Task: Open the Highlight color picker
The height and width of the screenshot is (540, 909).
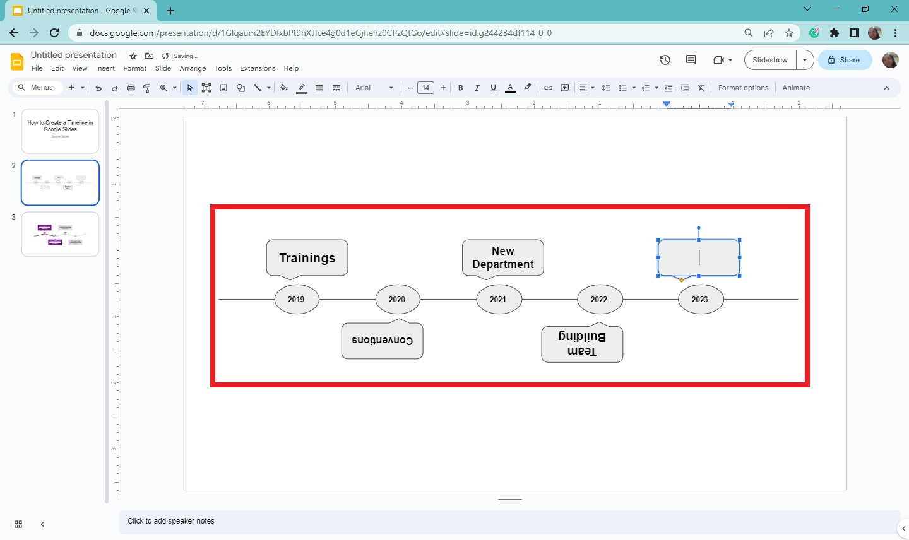Action: pyautogui.click(x=528, y=88)
